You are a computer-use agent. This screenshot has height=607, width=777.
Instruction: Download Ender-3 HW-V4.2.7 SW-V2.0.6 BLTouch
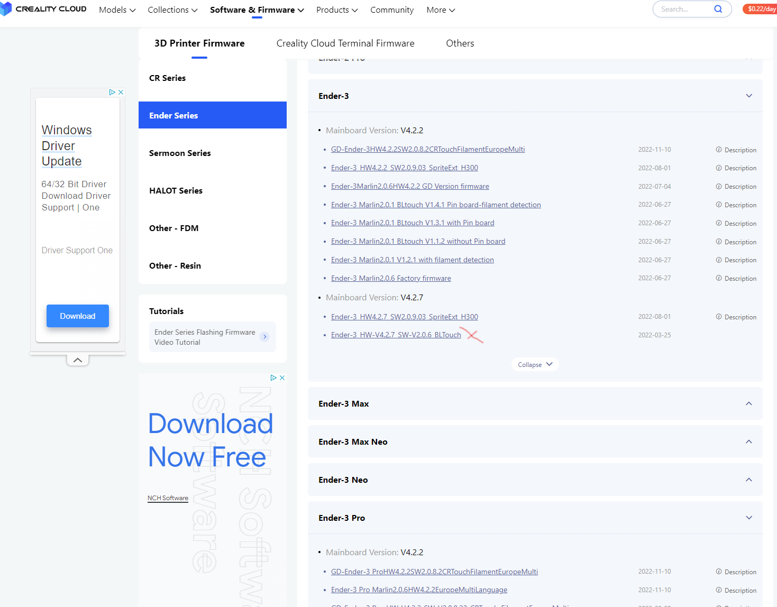coord(396,335)
